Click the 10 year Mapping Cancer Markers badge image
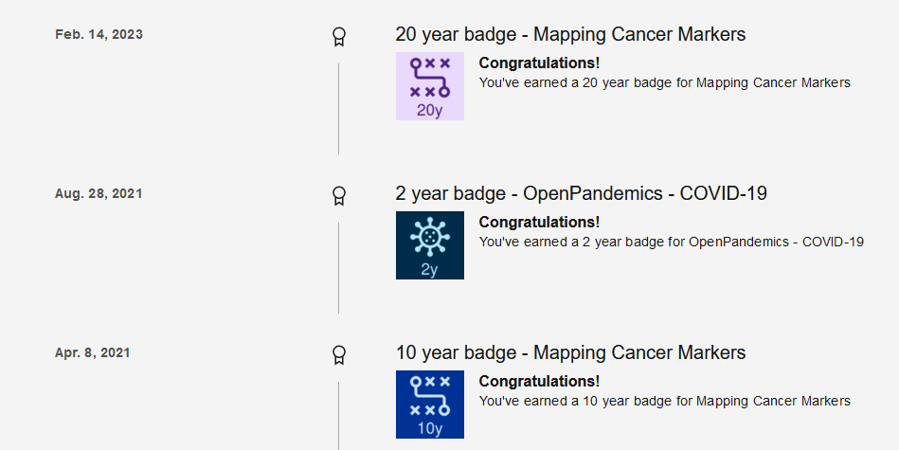 pos(429,405)
